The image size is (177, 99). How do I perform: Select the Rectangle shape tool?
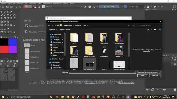[x=8, y=15]
